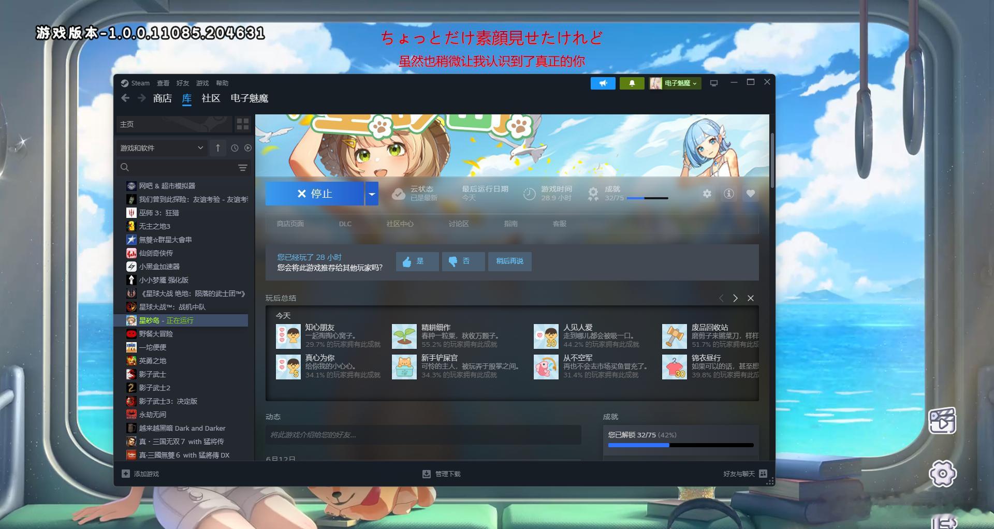Dismiss the 玩后总结 panel
This screenshot has height=529, width=994.
751,298
